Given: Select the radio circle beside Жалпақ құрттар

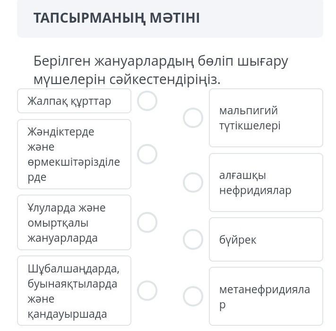Looking at the screenshot, I should (147, 101).
